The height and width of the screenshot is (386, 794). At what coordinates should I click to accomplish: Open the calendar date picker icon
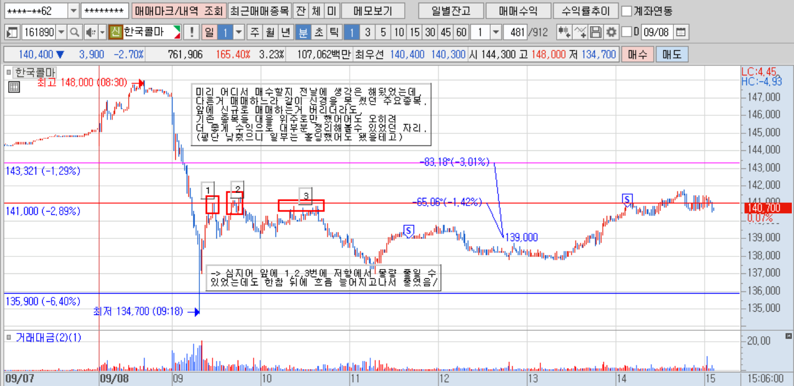[681, 32]
